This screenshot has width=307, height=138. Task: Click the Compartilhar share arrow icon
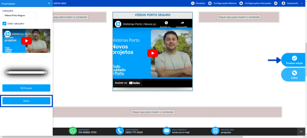click(182, 23)
